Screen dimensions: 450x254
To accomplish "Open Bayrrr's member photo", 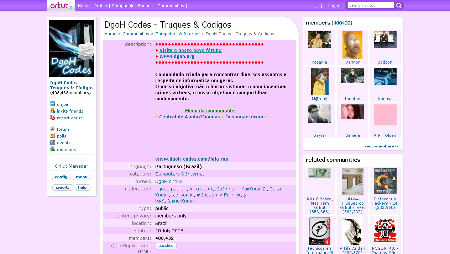I will (x=320, y=114).
